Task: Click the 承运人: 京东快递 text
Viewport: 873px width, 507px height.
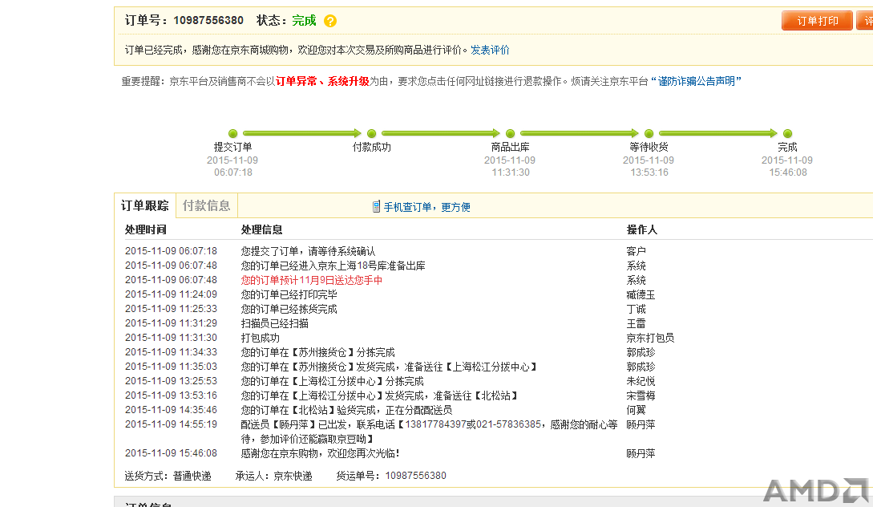Action: (273, 476)
